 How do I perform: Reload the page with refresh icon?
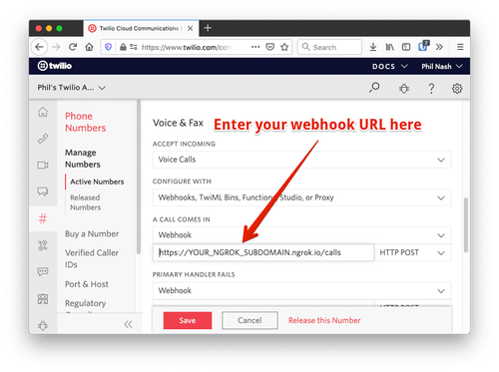(73, 47)
